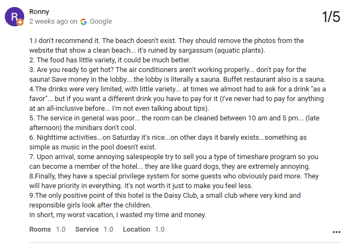Click the 1/5 overall rating score
355x244 pixels.
tap(331, 17)
